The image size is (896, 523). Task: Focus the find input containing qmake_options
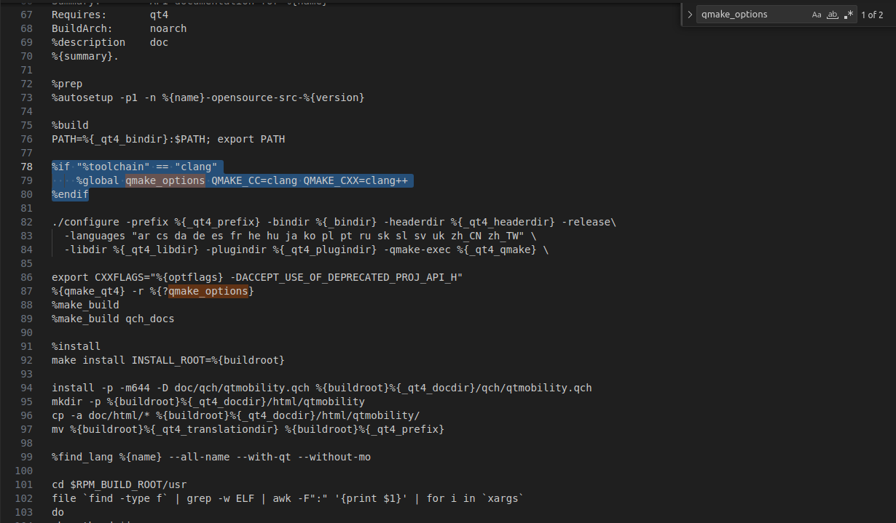(753, 15)
